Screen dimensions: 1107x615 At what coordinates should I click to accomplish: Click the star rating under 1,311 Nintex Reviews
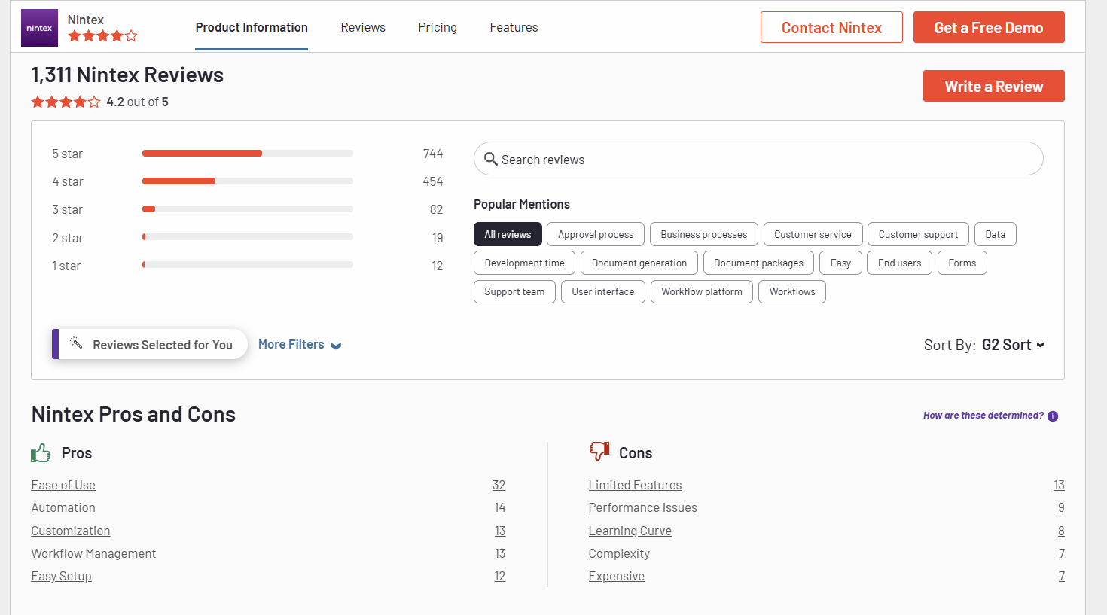coord(66,101)
